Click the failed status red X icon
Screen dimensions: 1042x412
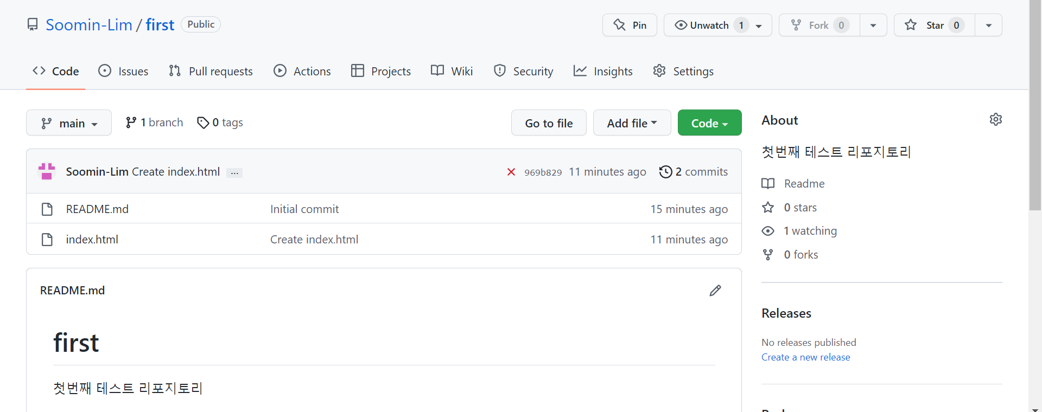511,172
